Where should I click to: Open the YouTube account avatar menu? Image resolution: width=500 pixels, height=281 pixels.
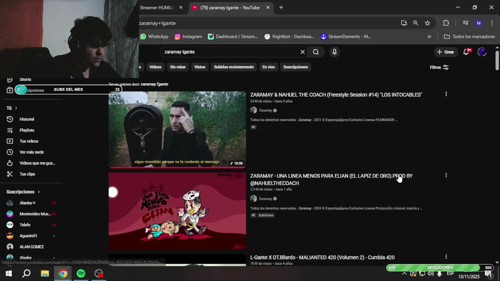pos(482,52)
